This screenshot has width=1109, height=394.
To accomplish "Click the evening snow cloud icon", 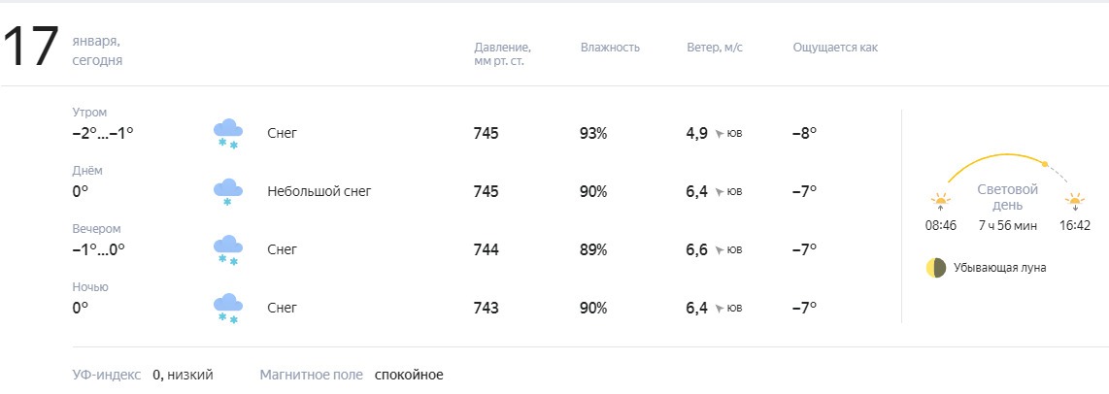I will coord(228,250).
